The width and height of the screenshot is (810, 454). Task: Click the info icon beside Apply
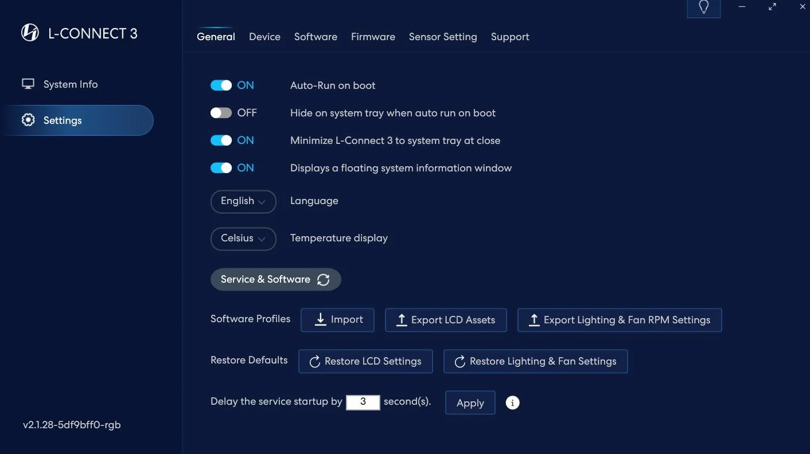(x=512, y=402)
